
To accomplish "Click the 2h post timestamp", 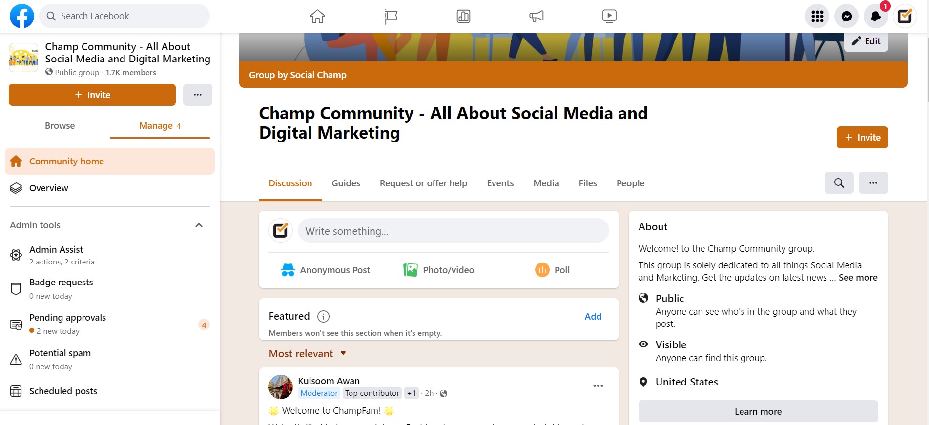I will click(x=429, y=393).
